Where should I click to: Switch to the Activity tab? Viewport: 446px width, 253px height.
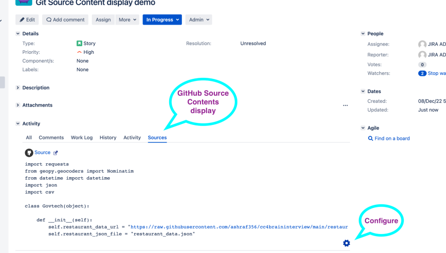[x=132, y=138]
